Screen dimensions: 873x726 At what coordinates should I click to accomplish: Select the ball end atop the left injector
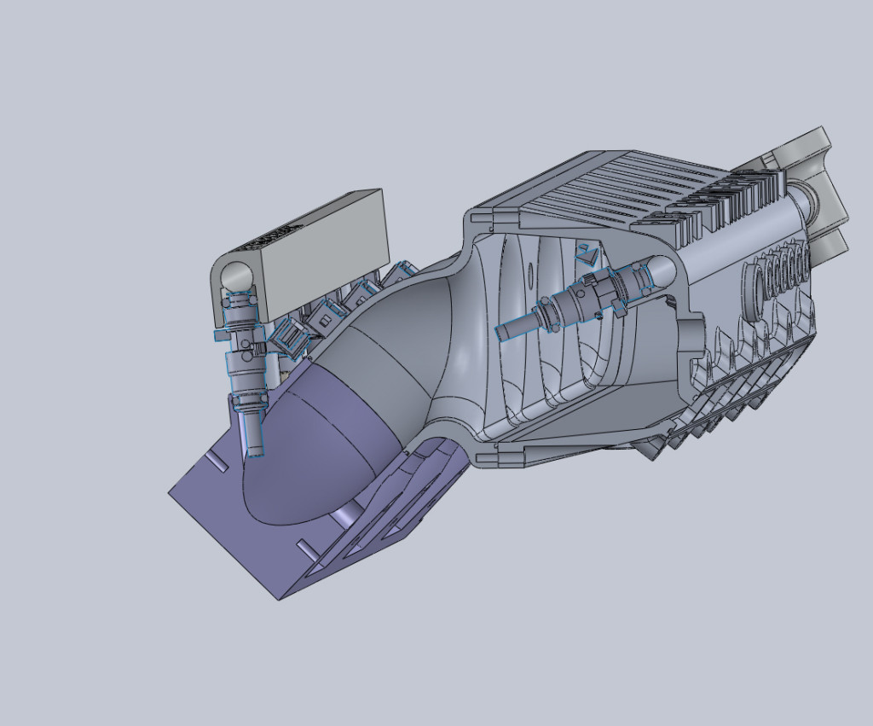tap(235, 276)
